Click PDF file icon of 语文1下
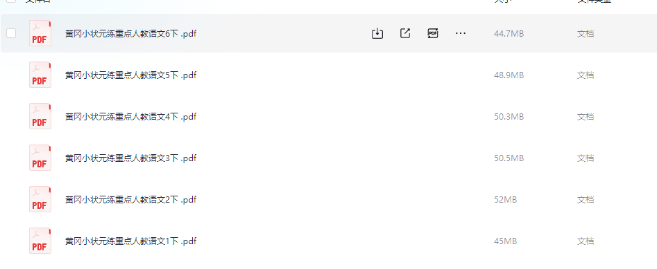Screen dimensions: 657x269 (x=40, y=241)
